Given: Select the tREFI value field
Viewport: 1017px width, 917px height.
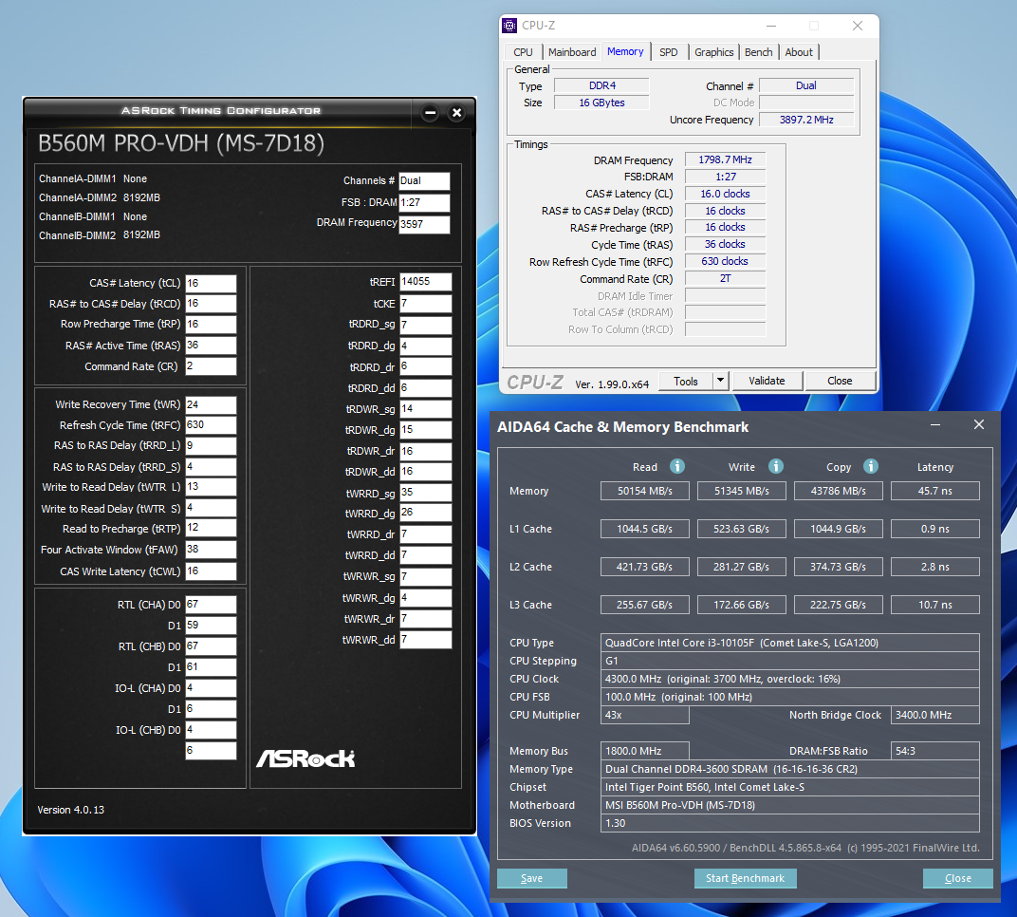Looking at the screenshot, I should tap(425, 282).
